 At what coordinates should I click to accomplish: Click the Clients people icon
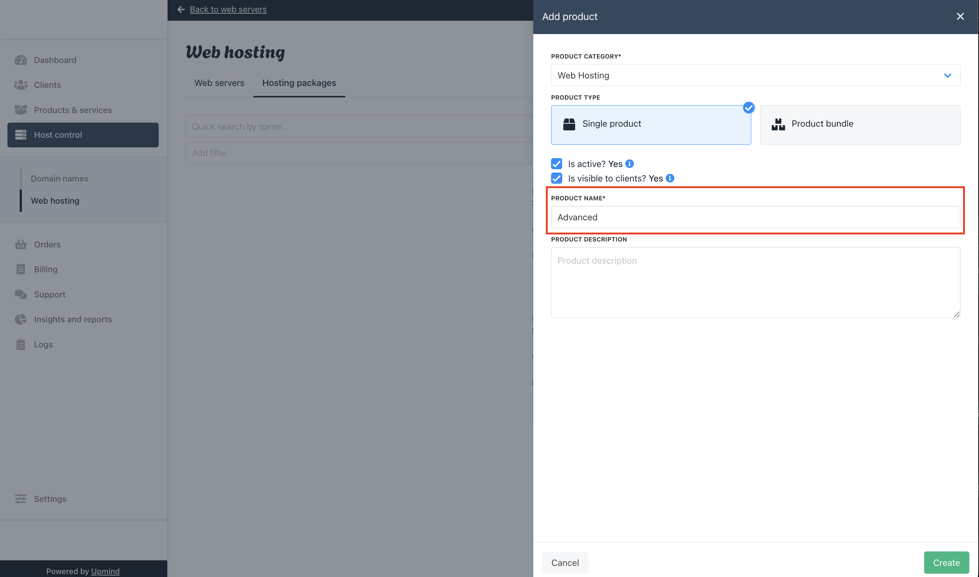(21, 85)
